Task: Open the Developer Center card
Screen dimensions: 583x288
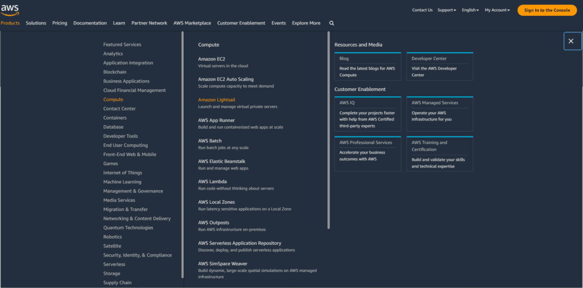Action: (440, 67)
